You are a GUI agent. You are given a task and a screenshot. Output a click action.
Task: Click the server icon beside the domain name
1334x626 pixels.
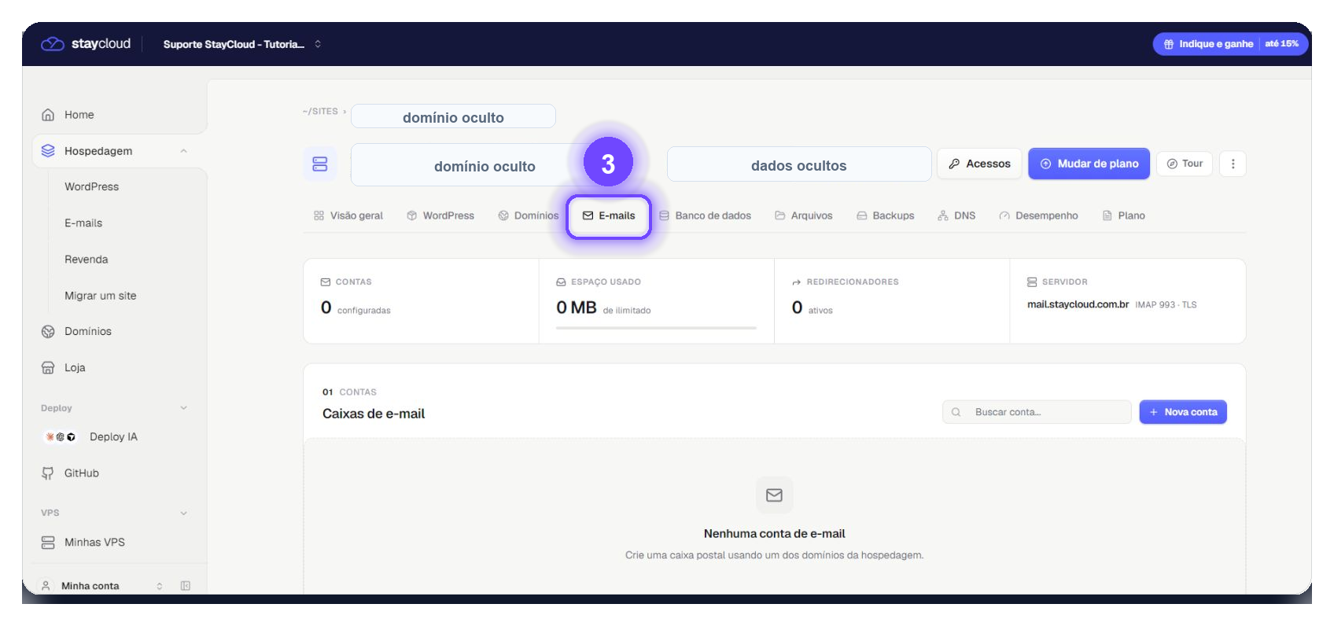tap(320, 164)
